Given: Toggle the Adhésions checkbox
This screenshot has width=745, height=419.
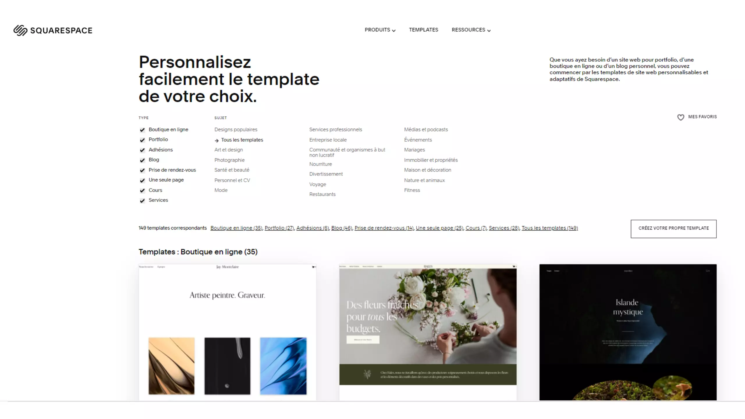Looking at the screenshot, I should [x=142, y=150].
